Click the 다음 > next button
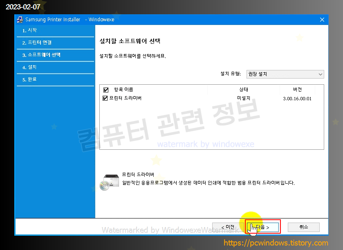Image resolution: width=343 pixels, height=250 pixels. 263,227
